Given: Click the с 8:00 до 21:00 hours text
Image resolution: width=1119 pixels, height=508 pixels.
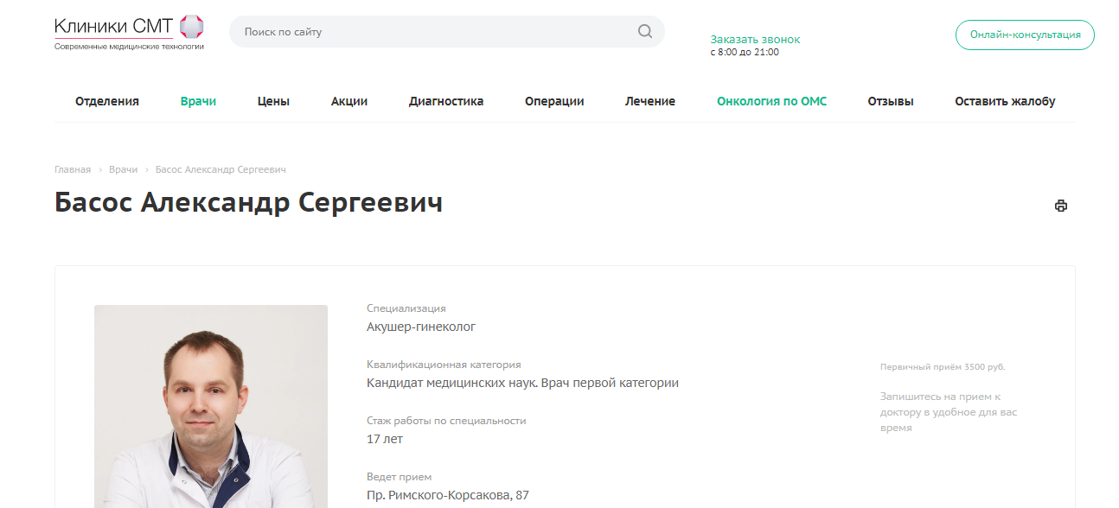Looking at the screenshot, I should (x=745, y=53).
